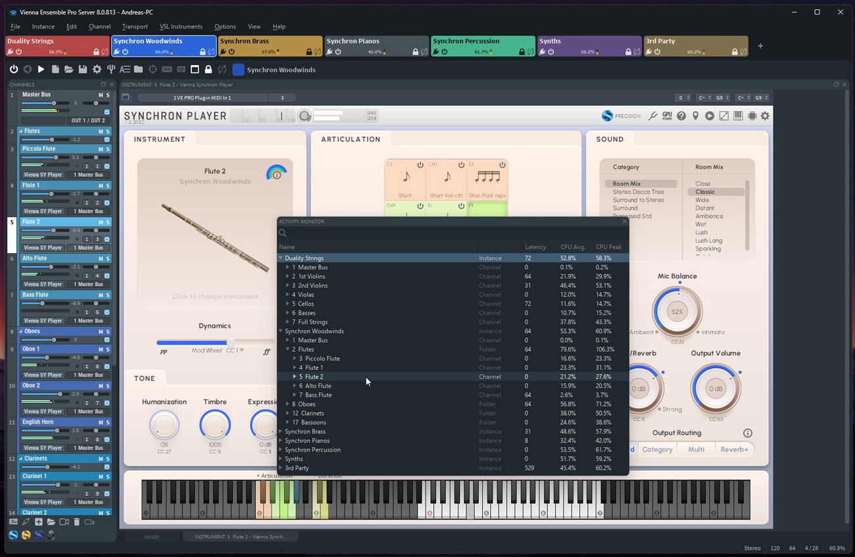Click the open folder icon in main toolbar

[68, 69]
